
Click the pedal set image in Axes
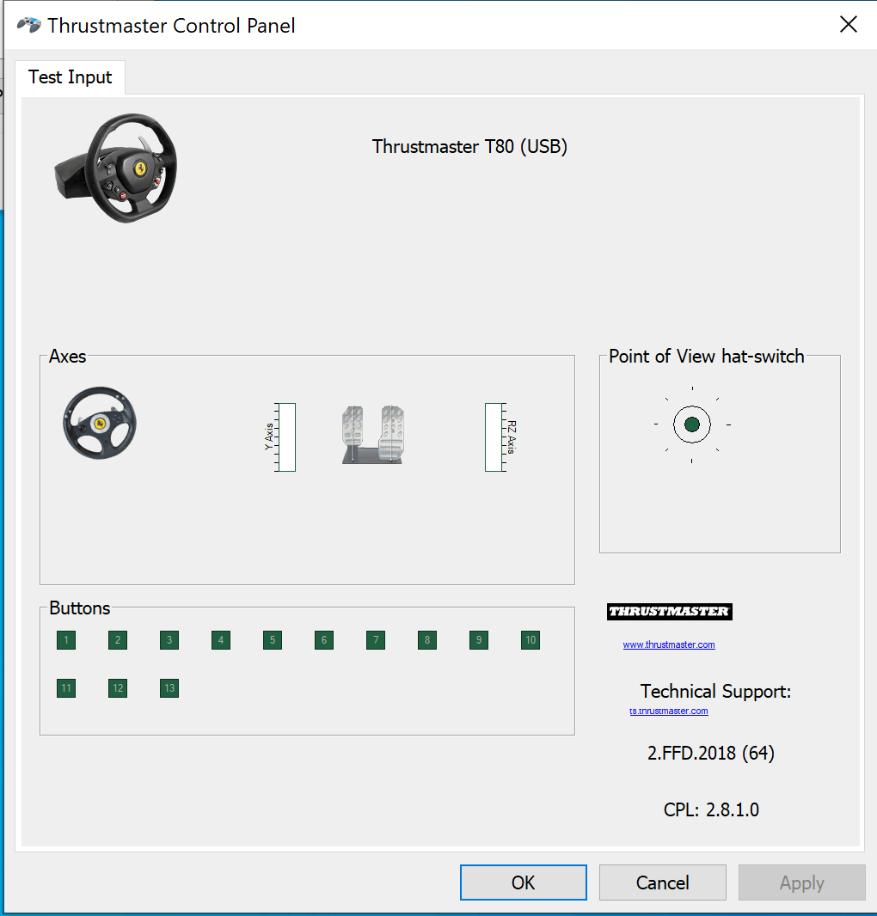(x=373, y=435)
